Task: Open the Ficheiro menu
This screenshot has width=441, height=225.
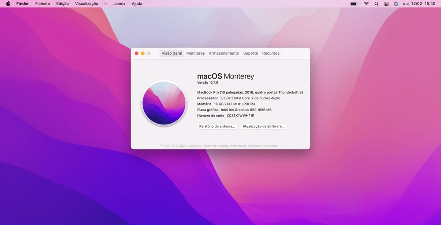Action: [42, 4]
